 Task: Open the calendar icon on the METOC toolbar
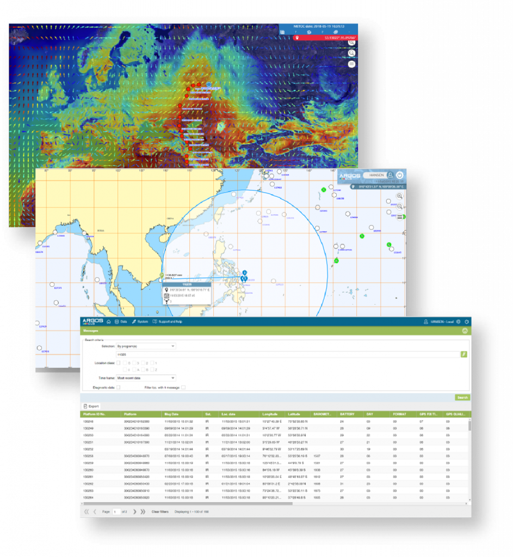coord(282,32)
